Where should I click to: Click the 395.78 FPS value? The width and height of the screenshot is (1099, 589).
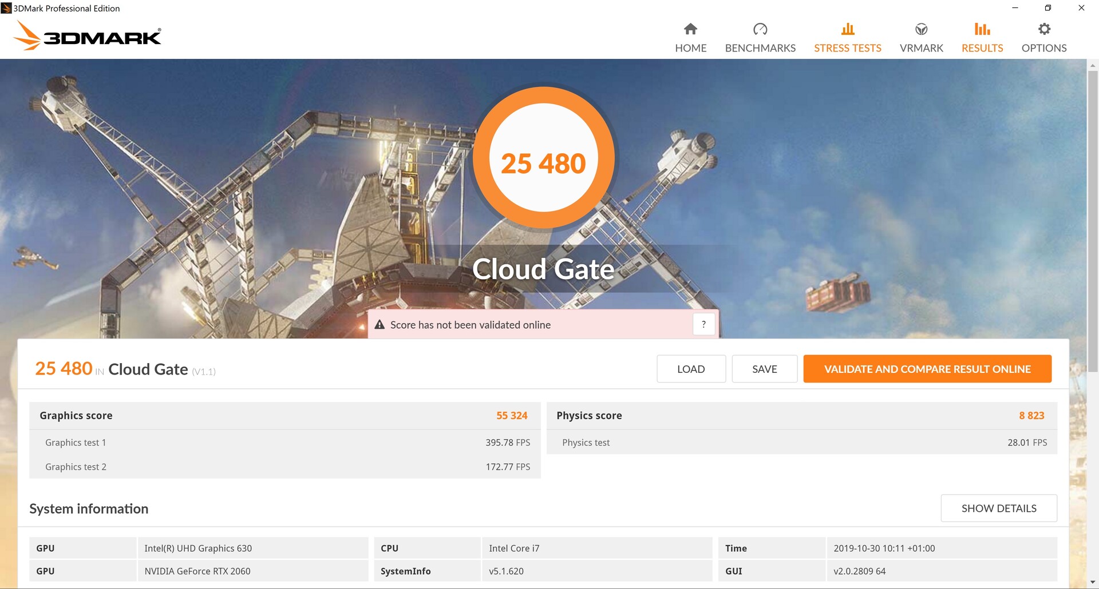[x=508, y=443]
